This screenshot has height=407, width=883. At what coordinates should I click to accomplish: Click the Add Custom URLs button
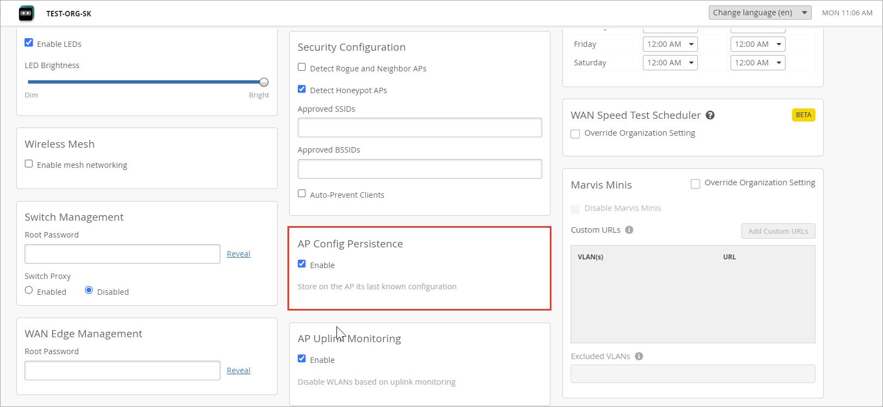pyautogui.click(x=777, y=231)
